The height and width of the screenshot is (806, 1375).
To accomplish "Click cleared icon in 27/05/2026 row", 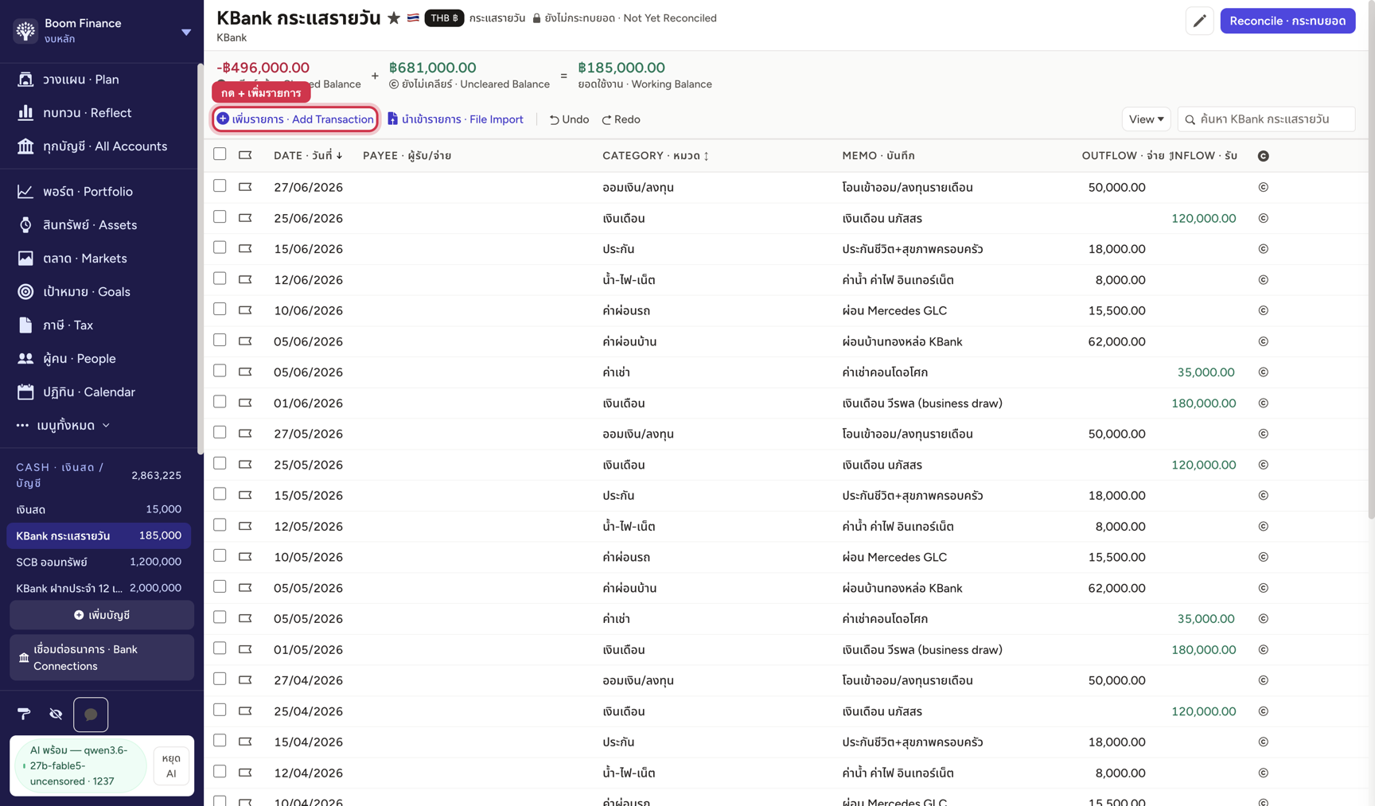I will pyautogui.click(x=1263, y=434).
